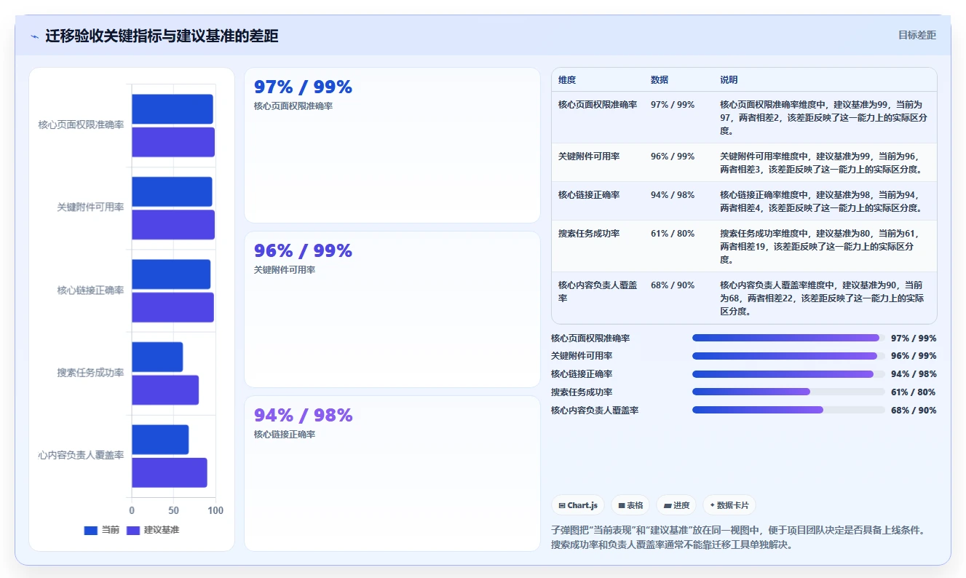The width and height of the screenshot is (966, 578).
Task: Click the 100 tick on the chart axis
Action: [215, 511]
